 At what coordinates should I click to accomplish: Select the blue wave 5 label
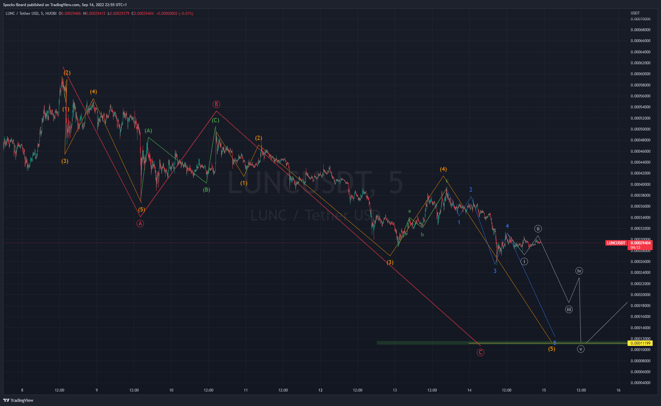coord(555,343)
